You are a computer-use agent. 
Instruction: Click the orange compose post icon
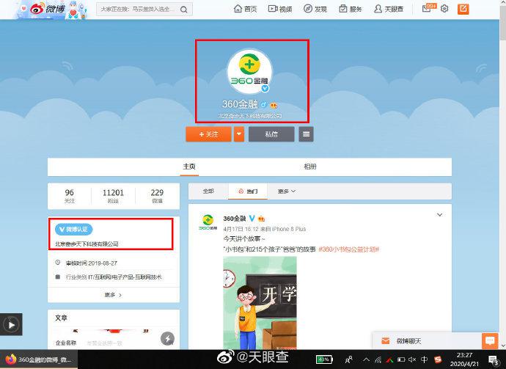coord(463,9)
